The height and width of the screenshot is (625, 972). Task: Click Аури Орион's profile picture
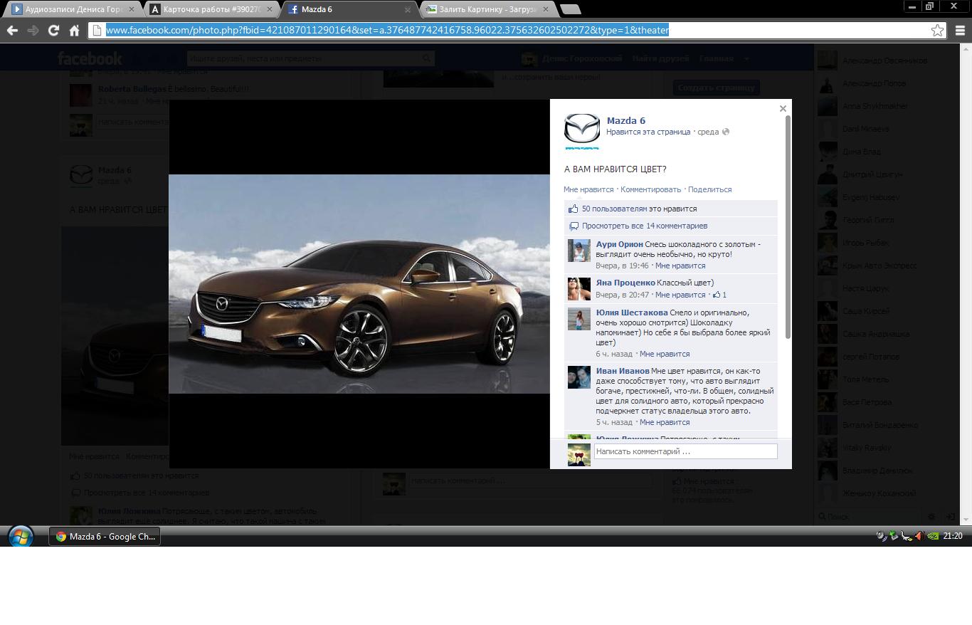pos(579,251)
